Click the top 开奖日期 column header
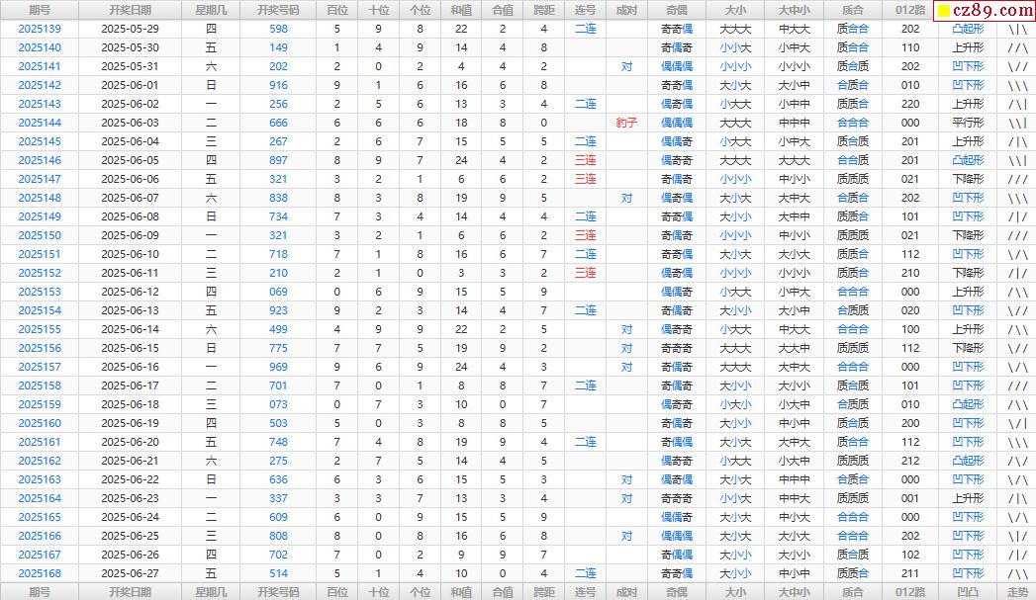Image resolution: width=1036 pixels, height=600 pixels. (131, 10)
